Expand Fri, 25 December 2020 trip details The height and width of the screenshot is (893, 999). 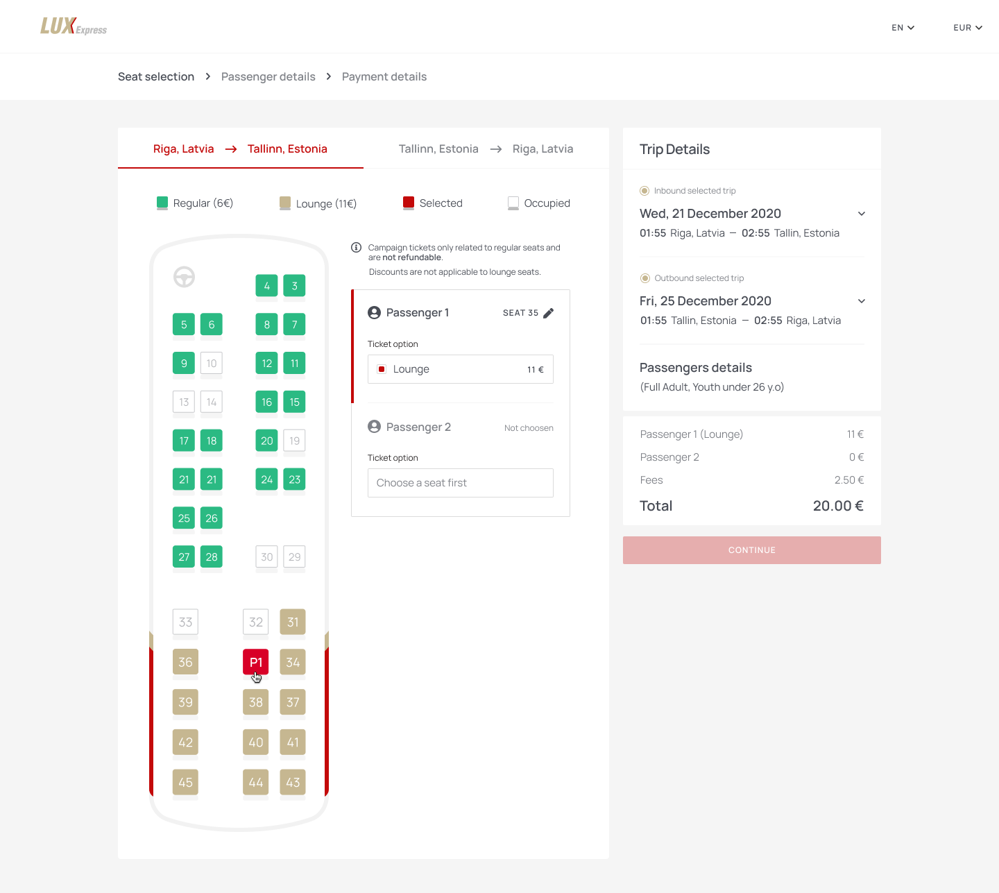coord(862,301)
